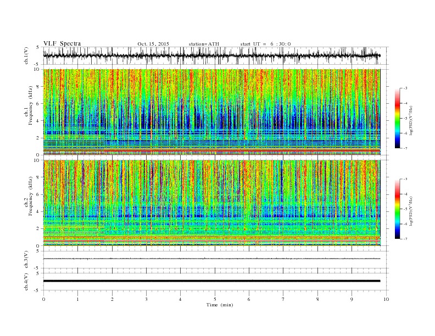Click the "7" tick on the time axis
Image resolution: width=435 pixels, height=336 pixels.
[283, 299]
